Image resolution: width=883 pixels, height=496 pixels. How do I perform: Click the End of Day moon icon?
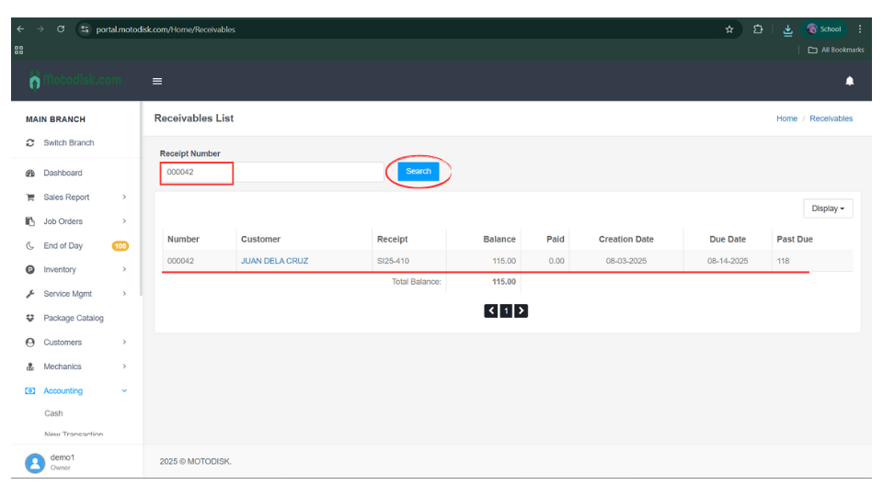30,246
